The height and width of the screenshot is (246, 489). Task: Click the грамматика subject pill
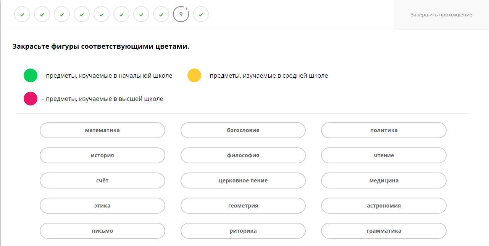tap(384, 231)
